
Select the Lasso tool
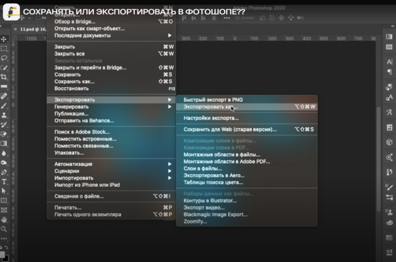click(x=4, y=58)
